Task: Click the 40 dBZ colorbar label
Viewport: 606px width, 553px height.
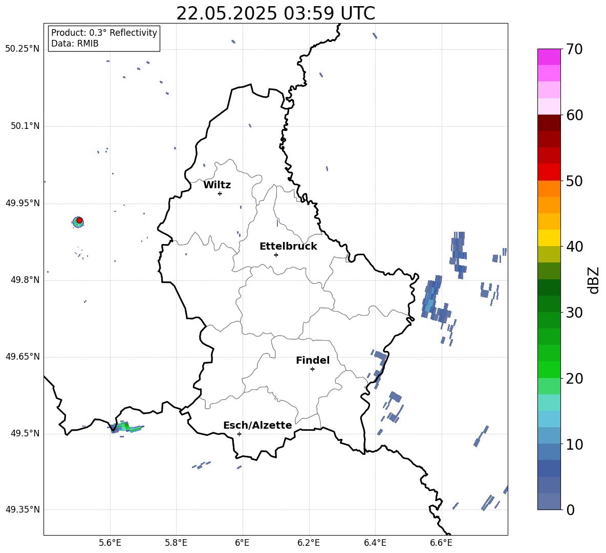Action: (x=574, y=247)
